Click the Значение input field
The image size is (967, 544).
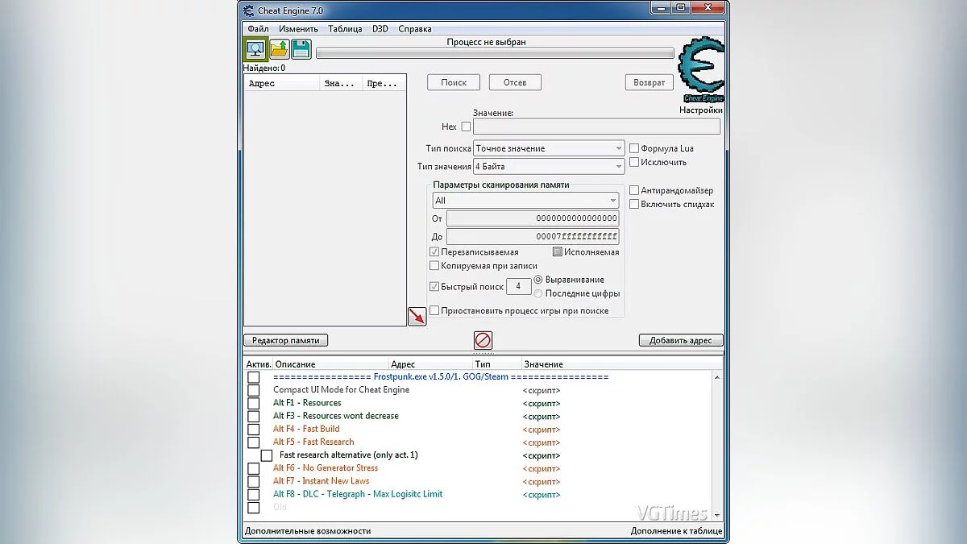[596, 127]
